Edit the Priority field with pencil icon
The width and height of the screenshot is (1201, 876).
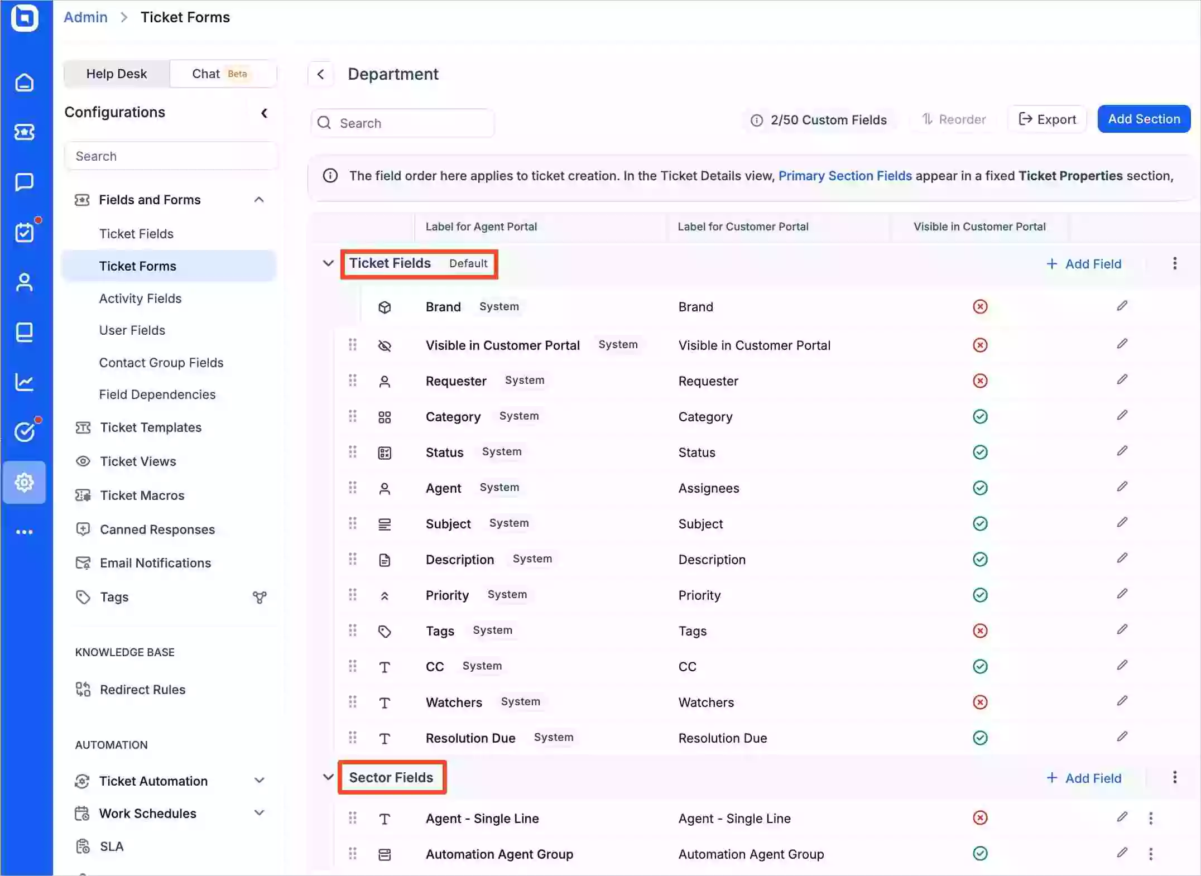[x=1122, y=594]
